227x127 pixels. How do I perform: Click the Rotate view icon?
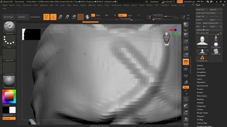(x=186, y=119)
